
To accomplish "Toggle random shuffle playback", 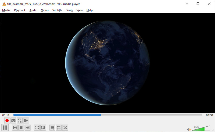I will (x=65, y=127).
